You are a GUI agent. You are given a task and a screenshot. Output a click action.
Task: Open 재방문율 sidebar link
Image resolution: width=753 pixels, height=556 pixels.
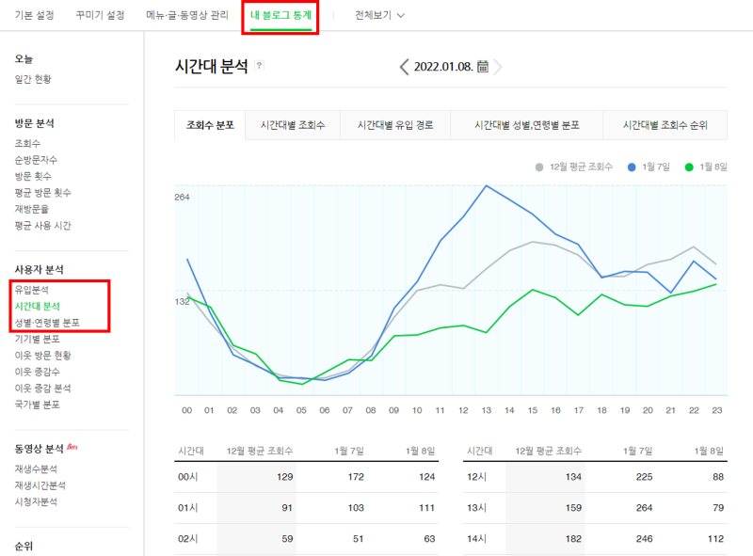31,208
